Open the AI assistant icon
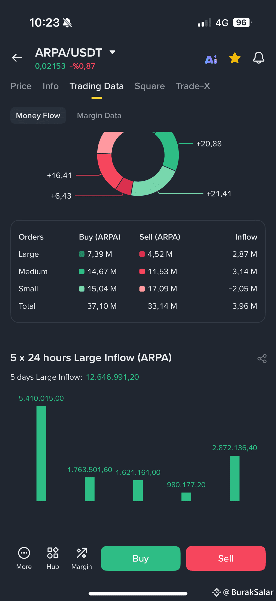276x601 pixels. pos(211,59)
